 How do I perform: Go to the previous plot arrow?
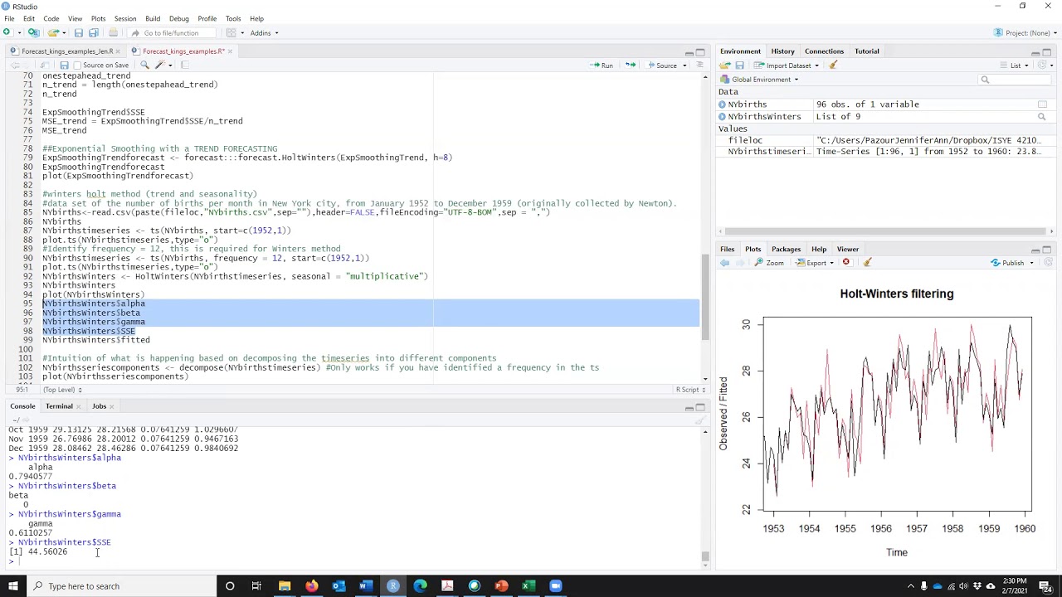point(724,263)
